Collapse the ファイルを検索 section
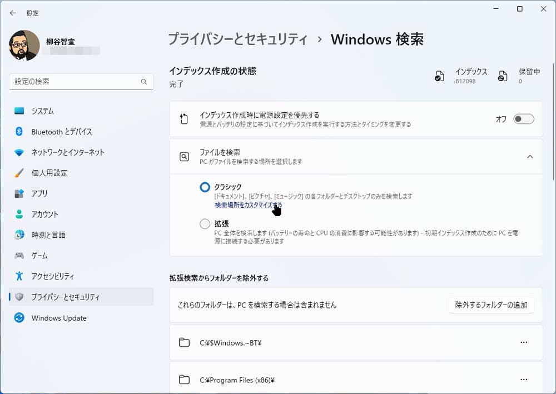Image resolution: width=556 pixels, height=394 pixels. coord(530,157)
